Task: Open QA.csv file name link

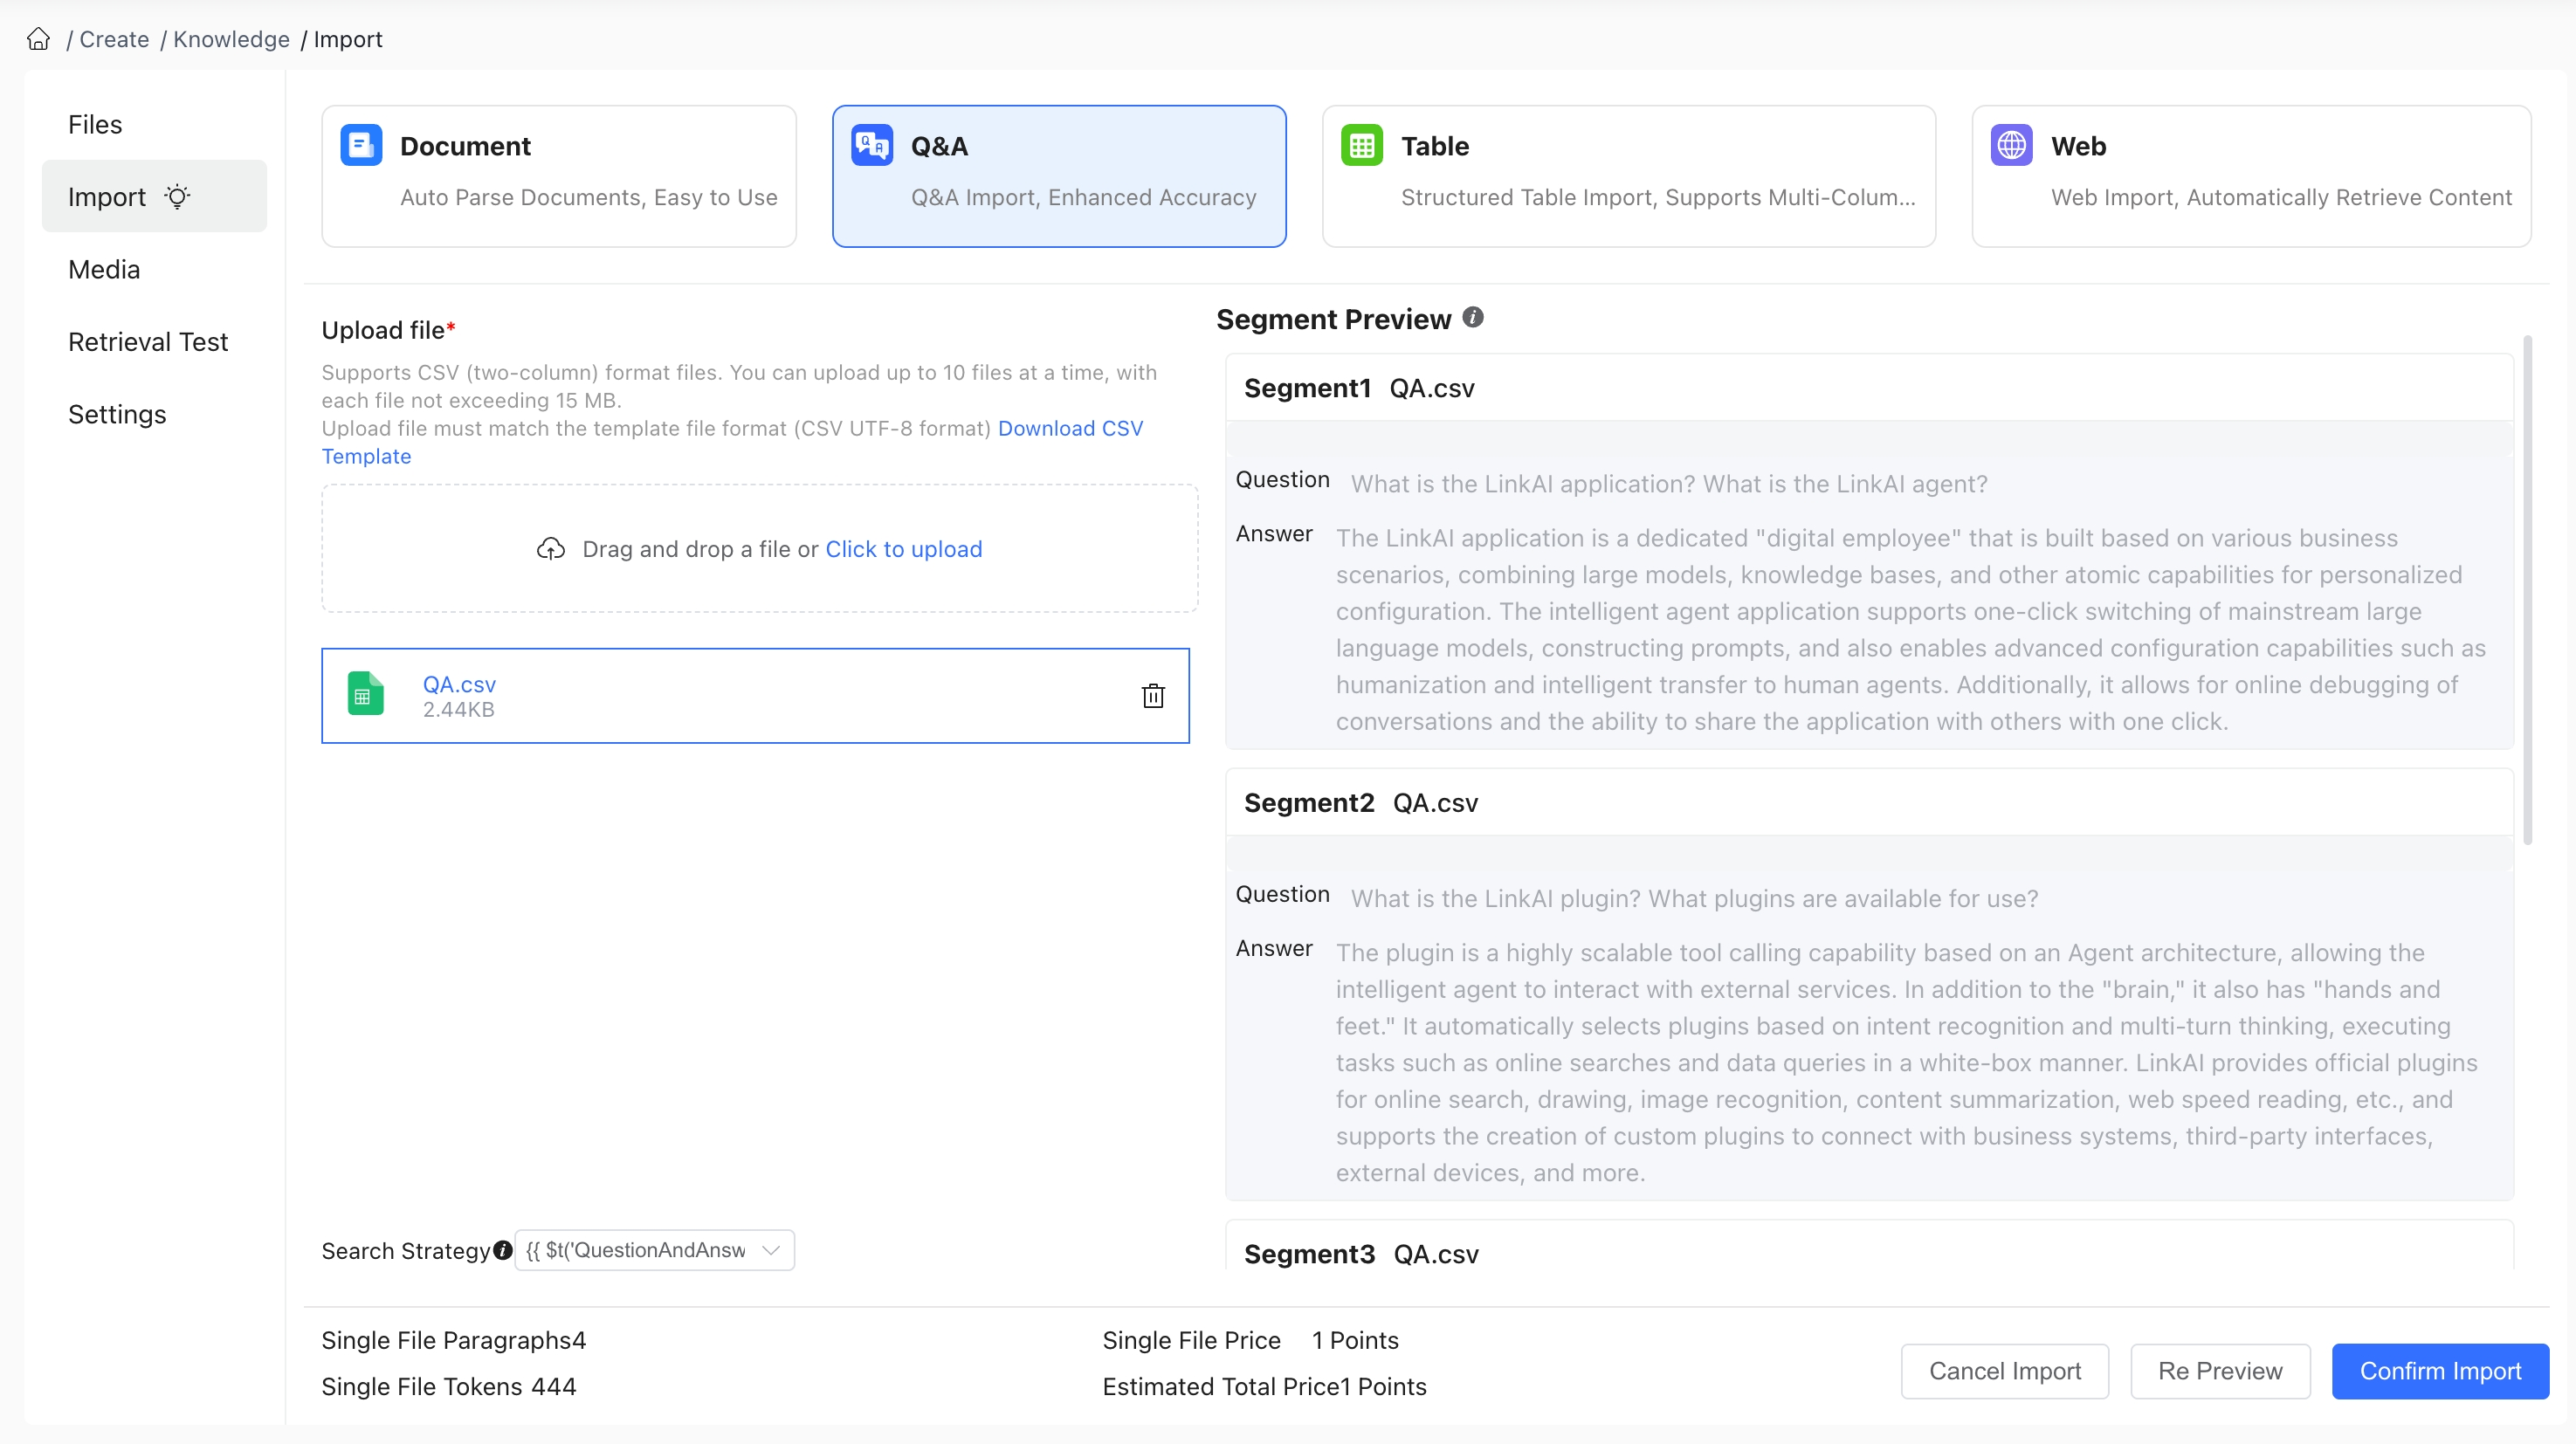Action: click(x=459, y=684)
